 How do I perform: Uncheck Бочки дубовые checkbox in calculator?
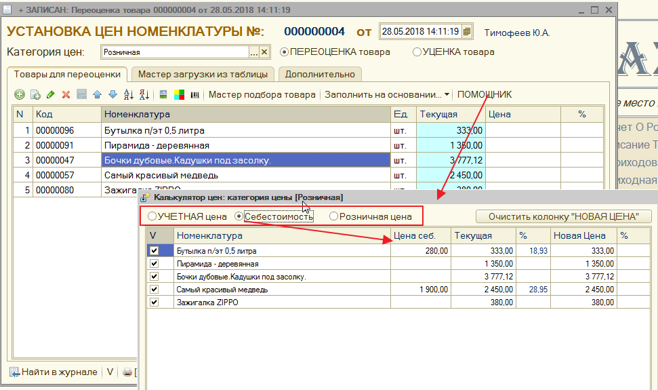point(154,277)
